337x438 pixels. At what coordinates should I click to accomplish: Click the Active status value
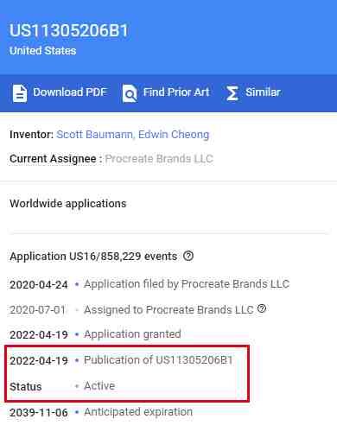coord(99,386)
